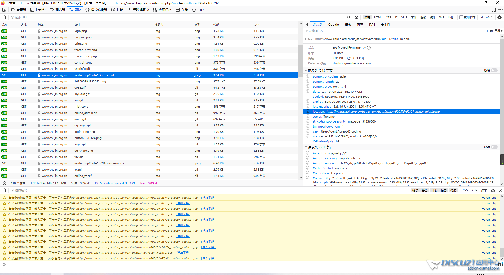Enable the disable cache (禁用缓存) checkbox
Viewport: 504px width, 275px height.
point(461,17)
